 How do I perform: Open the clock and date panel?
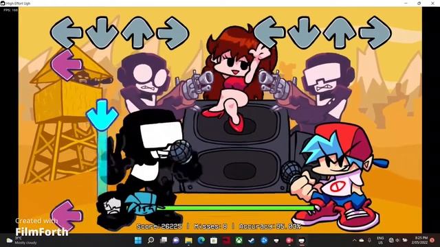(x=420, y=240)
